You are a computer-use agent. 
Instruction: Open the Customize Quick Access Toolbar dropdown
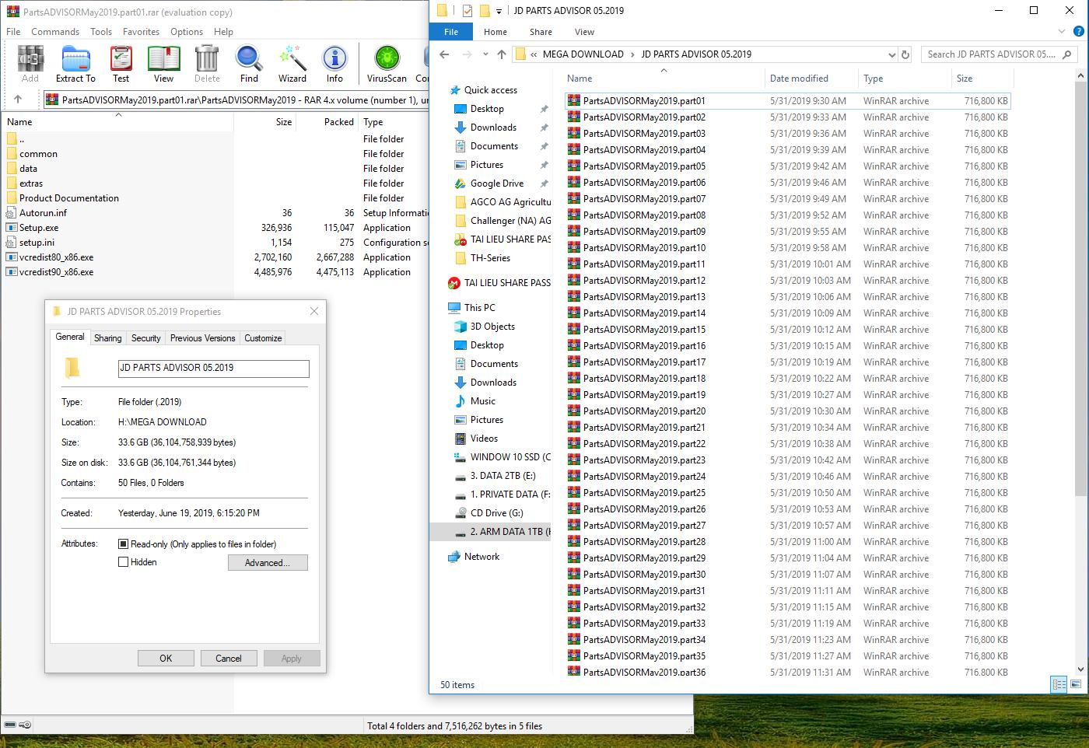499,11
